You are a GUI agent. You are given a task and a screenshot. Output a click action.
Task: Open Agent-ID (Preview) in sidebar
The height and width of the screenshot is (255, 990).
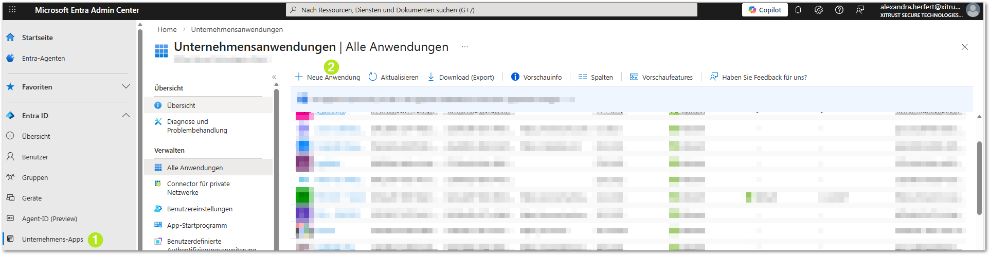point(49,218)
